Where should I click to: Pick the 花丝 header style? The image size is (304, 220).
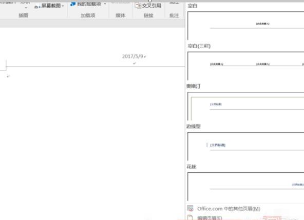pos(245,187)
